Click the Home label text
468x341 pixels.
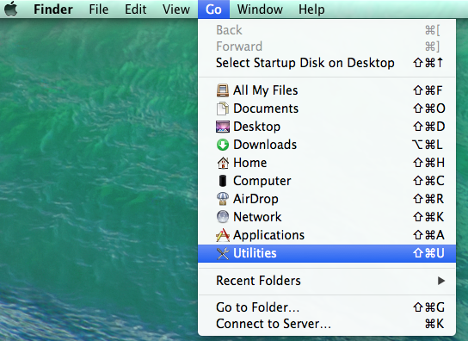tap(250, 163)
